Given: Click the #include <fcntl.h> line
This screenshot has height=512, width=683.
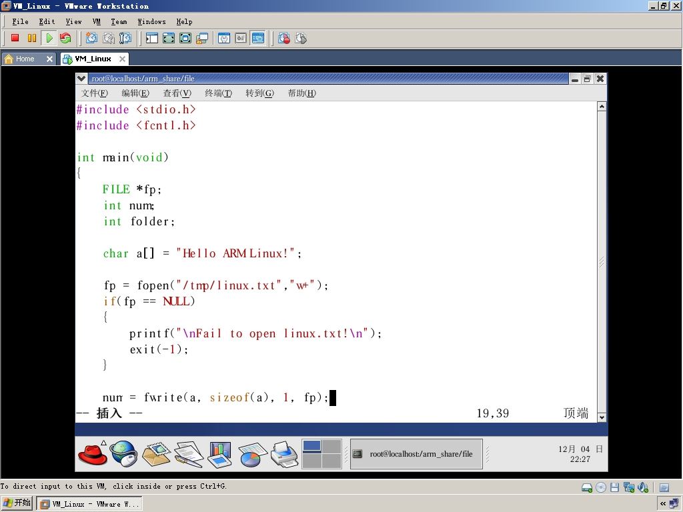Looking at the screenshot, I should (136, 125).
